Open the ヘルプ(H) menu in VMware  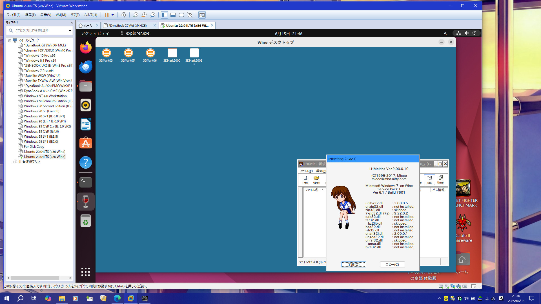(x=91, y=15)
